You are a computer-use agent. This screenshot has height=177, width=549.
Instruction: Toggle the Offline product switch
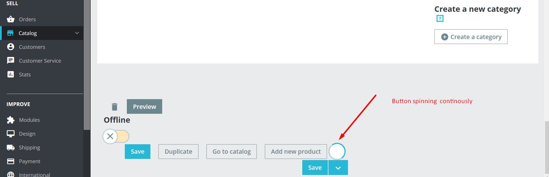(116, 136)
